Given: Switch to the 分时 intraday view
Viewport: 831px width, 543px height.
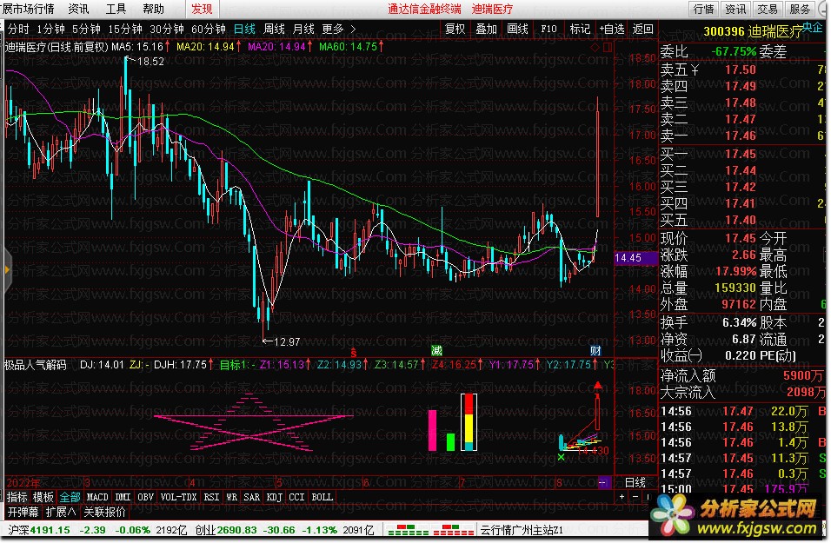Looking at the screenshot, I should click(x=18, y=30).
